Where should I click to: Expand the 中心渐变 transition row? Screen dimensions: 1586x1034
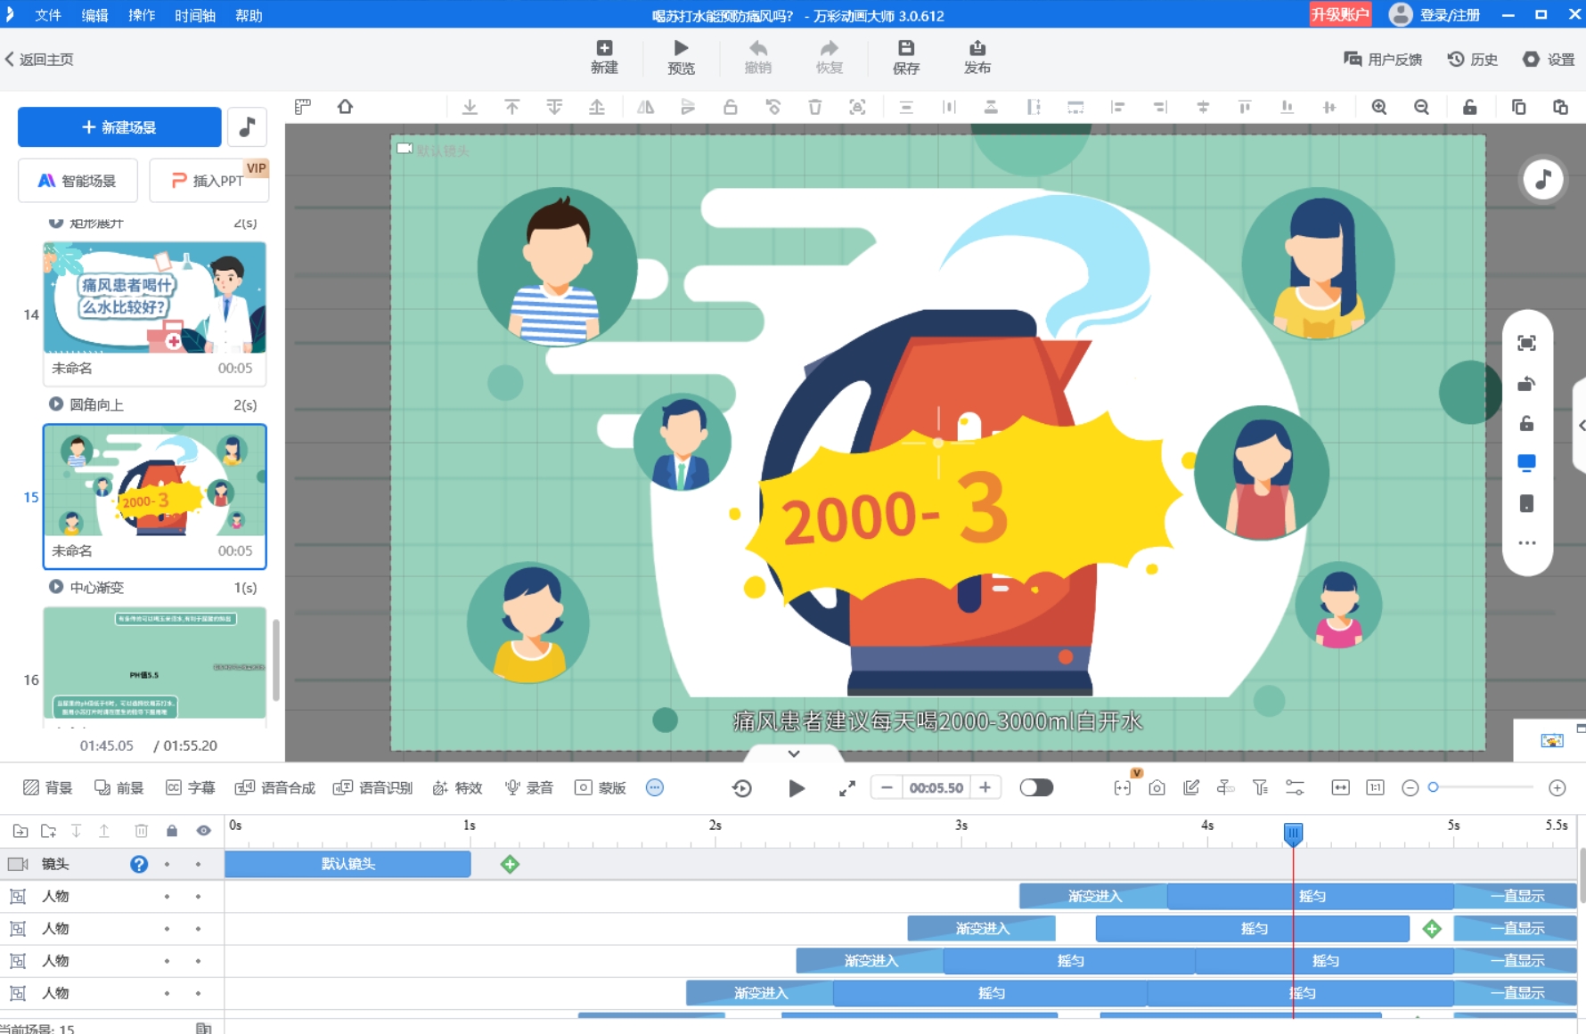coord(56,587)
